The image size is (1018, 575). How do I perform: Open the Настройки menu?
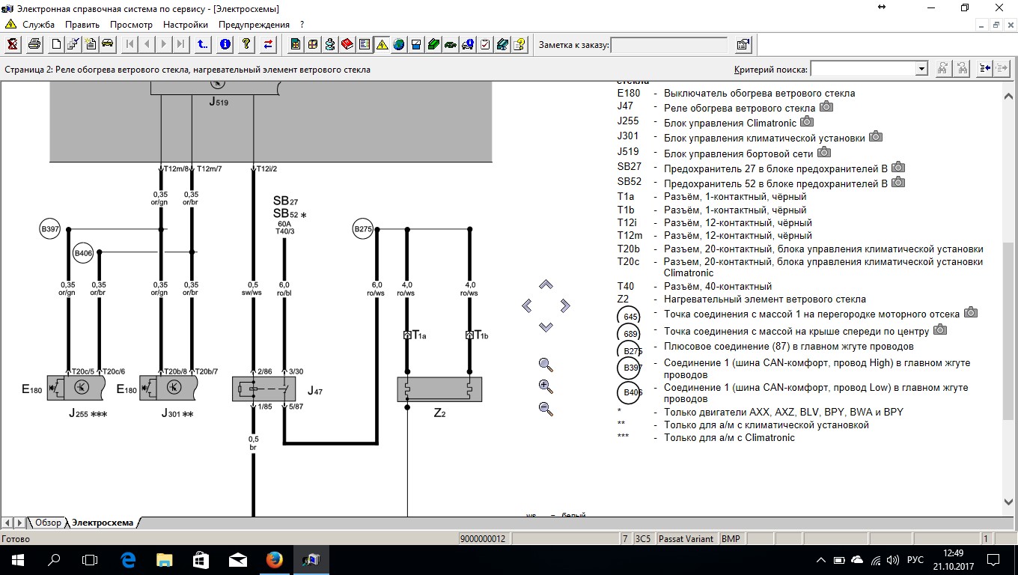(x=185, y=25)
